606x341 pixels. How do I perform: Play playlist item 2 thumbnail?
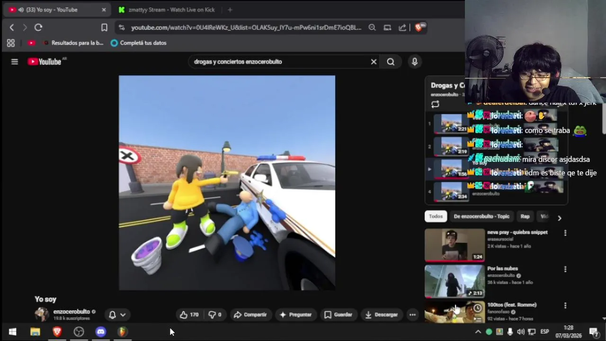coord(452,146)
